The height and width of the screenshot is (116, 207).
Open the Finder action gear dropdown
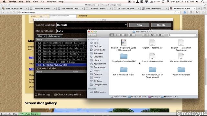click(x=161, y=35)
